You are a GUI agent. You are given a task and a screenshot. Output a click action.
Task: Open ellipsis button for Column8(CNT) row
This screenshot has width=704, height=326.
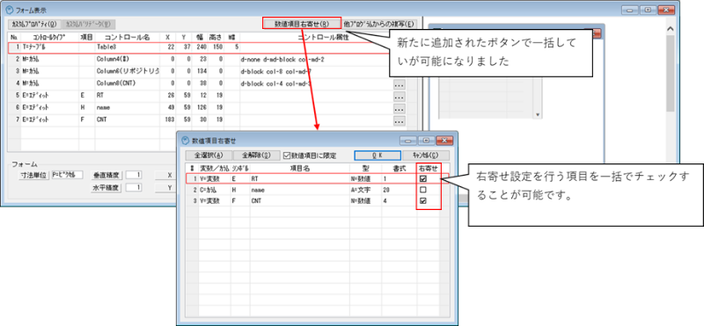click(400, 83)
